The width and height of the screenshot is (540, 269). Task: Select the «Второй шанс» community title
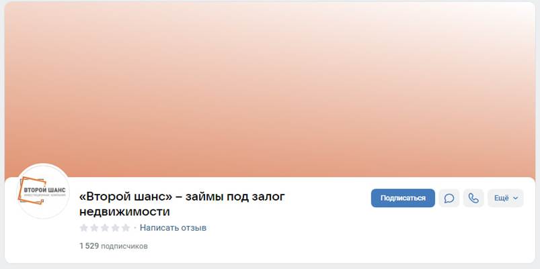point(182,204)
